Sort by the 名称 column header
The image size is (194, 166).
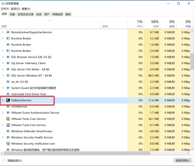[51, 24]
